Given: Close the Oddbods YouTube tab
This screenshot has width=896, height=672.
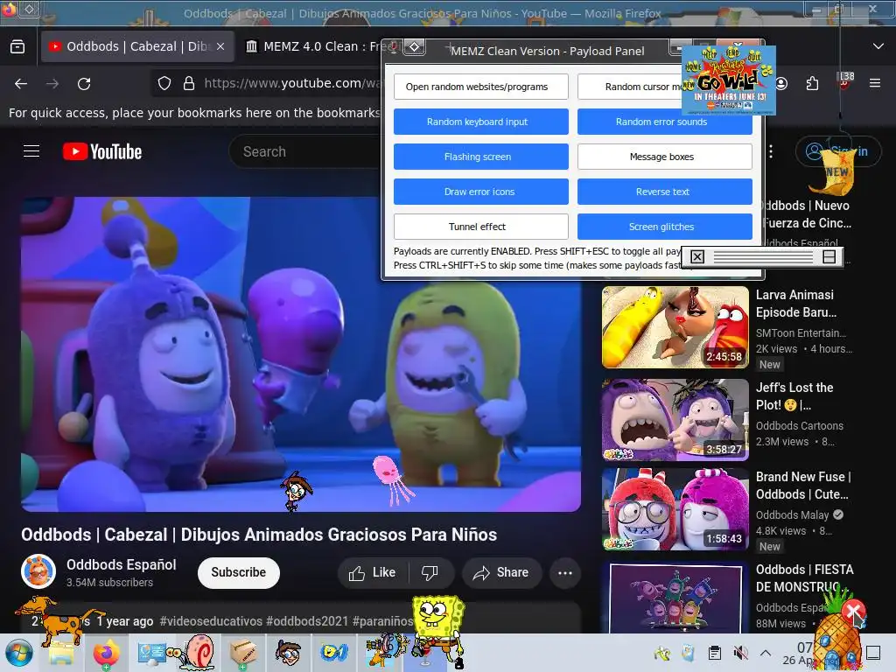Looking at the screenshot, I should [220, 46].
